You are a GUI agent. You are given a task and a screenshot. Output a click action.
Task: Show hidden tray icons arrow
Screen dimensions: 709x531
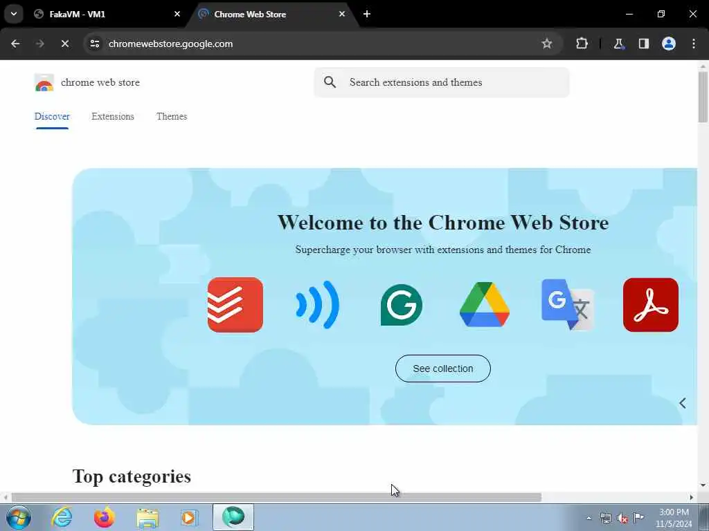click(589, 519)
